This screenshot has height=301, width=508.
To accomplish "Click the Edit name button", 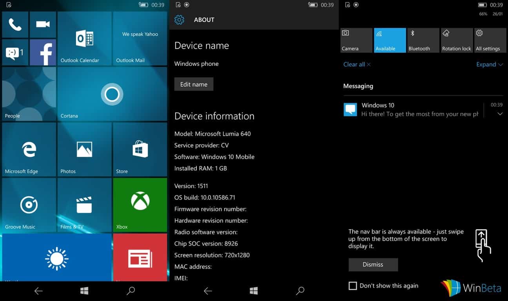I will pyautogui.click(x=194, y=84).
